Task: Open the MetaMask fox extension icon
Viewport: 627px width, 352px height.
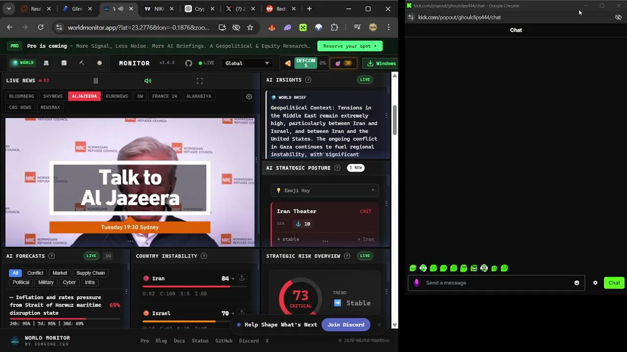Action: [272, 27]
